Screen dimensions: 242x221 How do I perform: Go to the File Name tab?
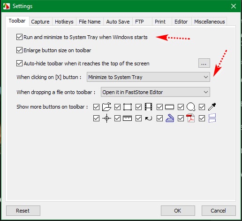tap(90, 22)
